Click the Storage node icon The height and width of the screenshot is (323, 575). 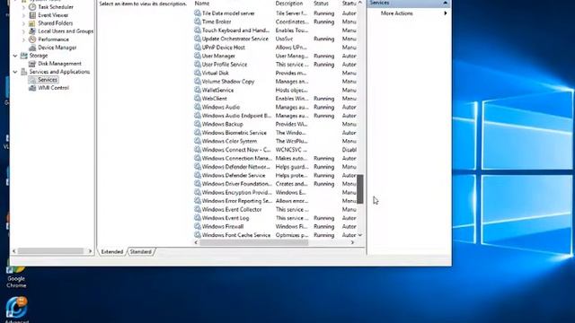click(x=24, y=56)
